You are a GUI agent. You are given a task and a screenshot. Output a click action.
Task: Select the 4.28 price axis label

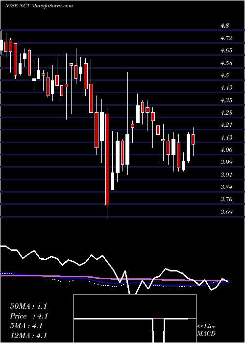click(226, 113)
